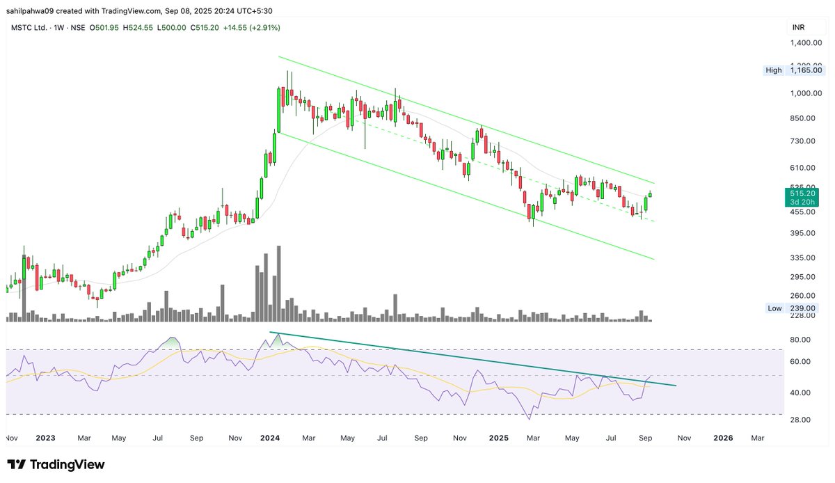Screen dimensions: 835x483
Task: Click the Sep label on the time axis
Action: [645, 438]
